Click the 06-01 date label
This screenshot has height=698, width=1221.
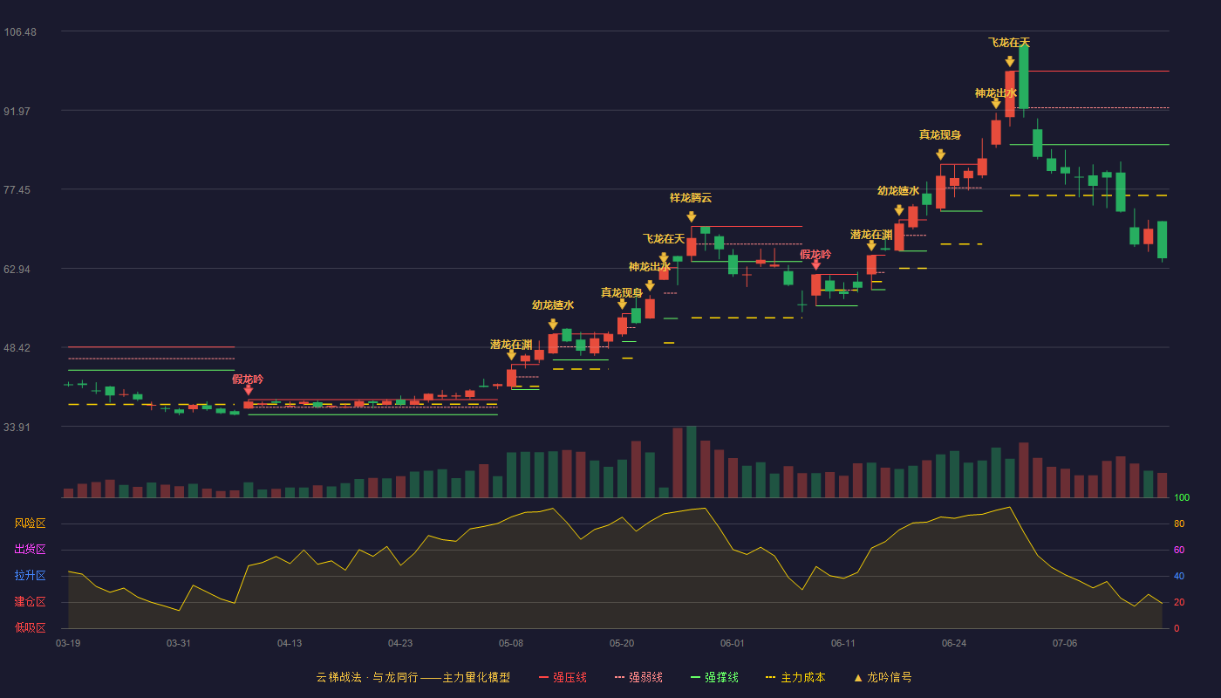coord(733,643)
